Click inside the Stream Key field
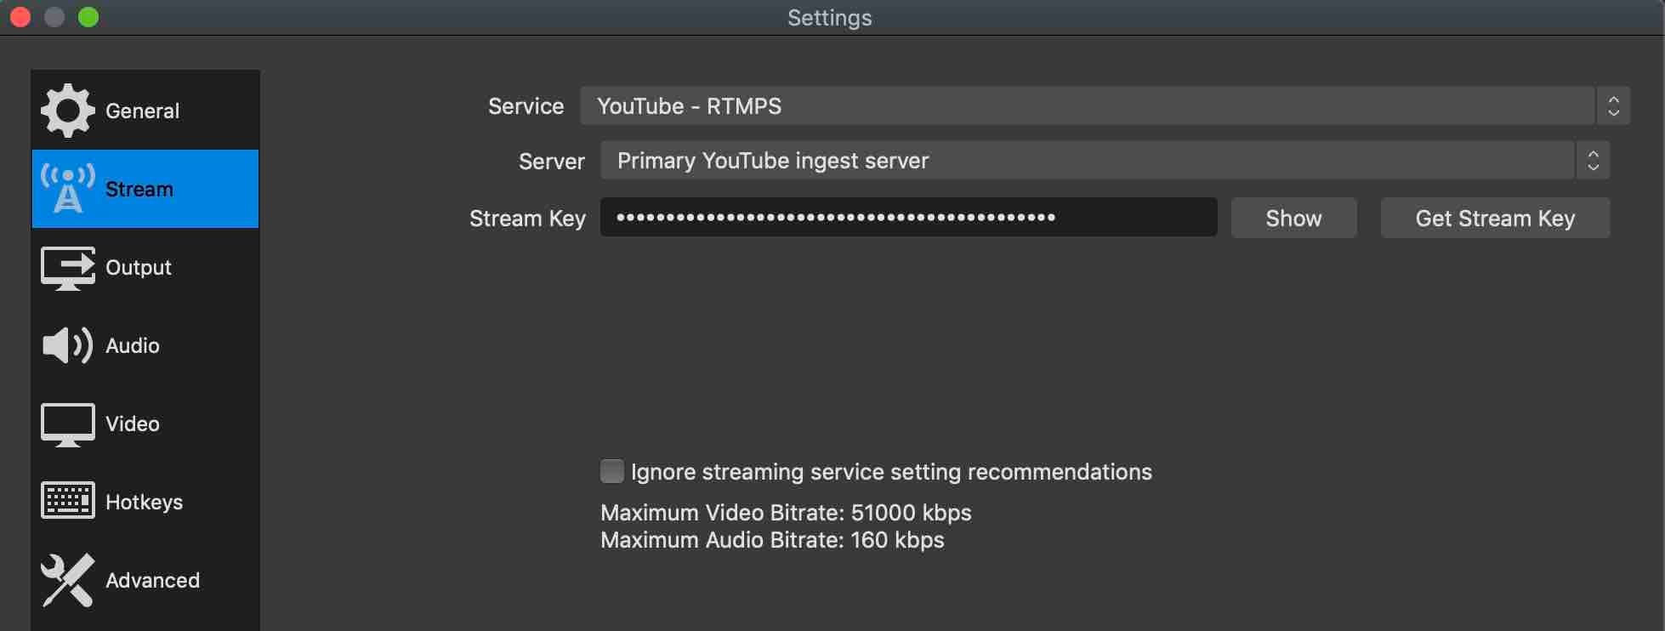The width and height of the screenshot is (1665, 631). point(908,218)
